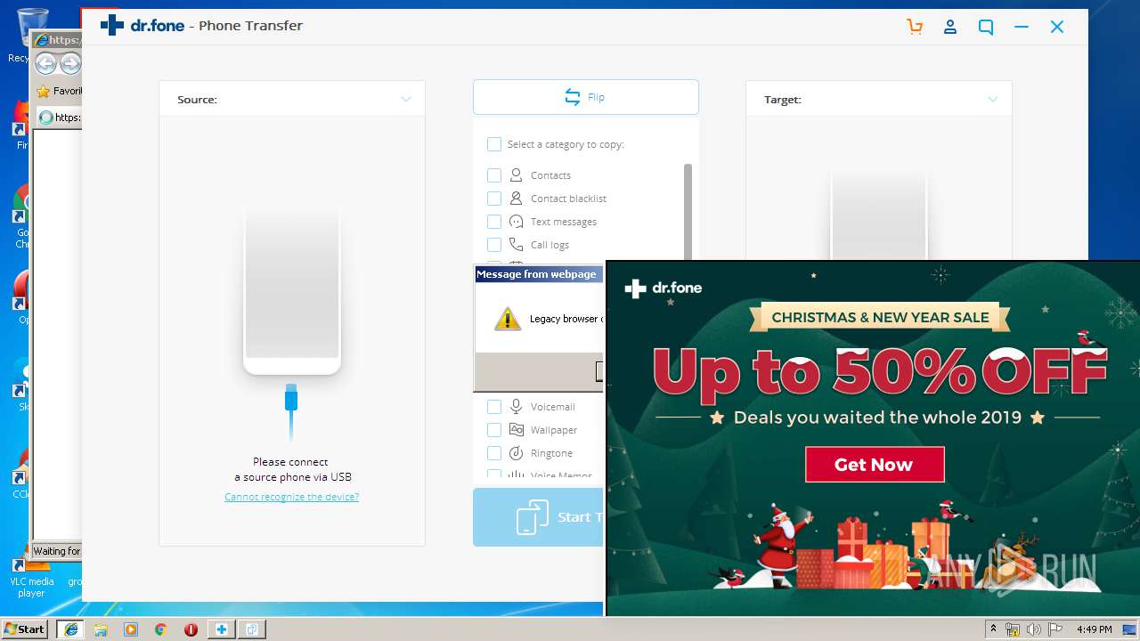Tick the Ringtone checkbox
The image size is (1140, 641).
pos(494,453)
